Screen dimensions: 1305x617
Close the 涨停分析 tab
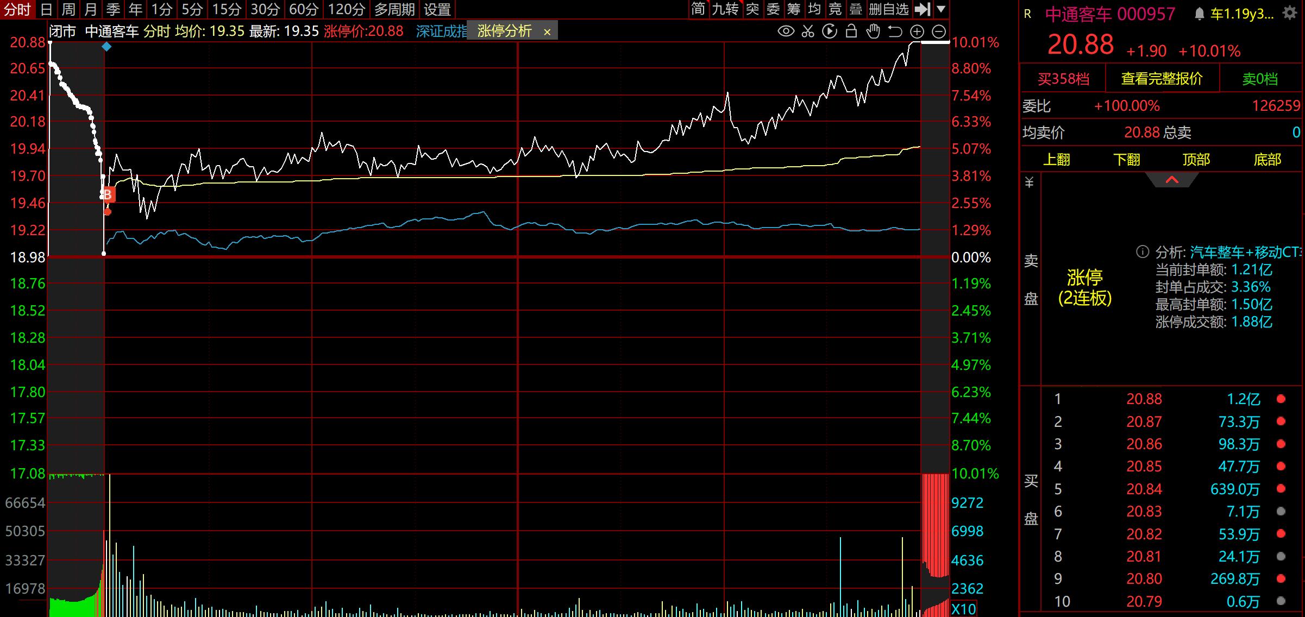(547, 32)
